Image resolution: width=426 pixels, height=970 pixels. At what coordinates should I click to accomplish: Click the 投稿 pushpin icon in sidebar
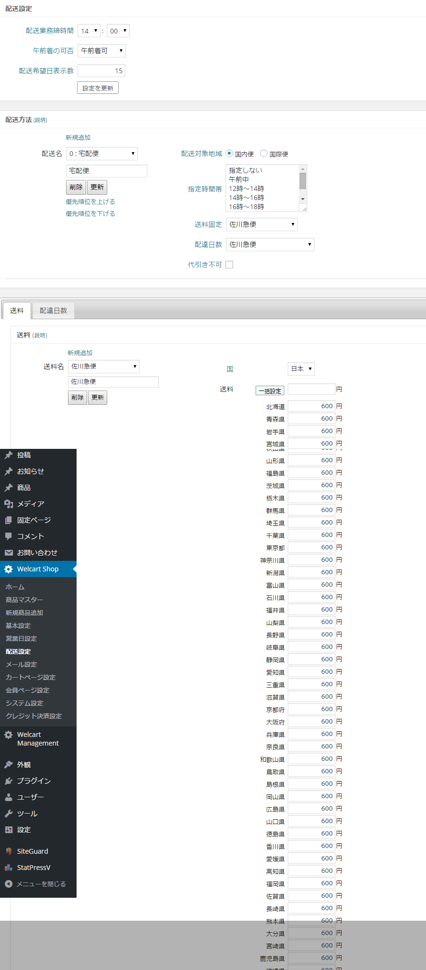[x=9, y=455]
